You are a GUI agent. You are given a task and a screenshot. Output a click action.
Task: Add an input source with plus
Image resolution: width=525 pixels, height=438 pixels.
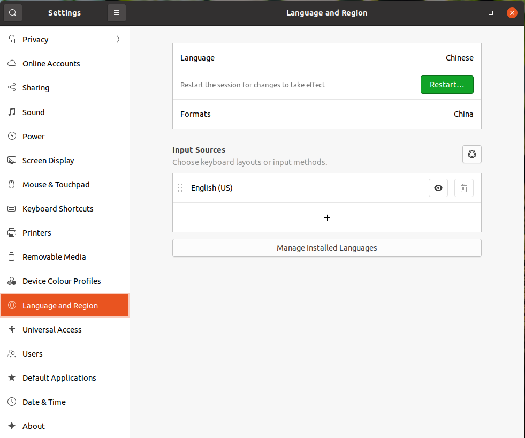tap(327, 217)
